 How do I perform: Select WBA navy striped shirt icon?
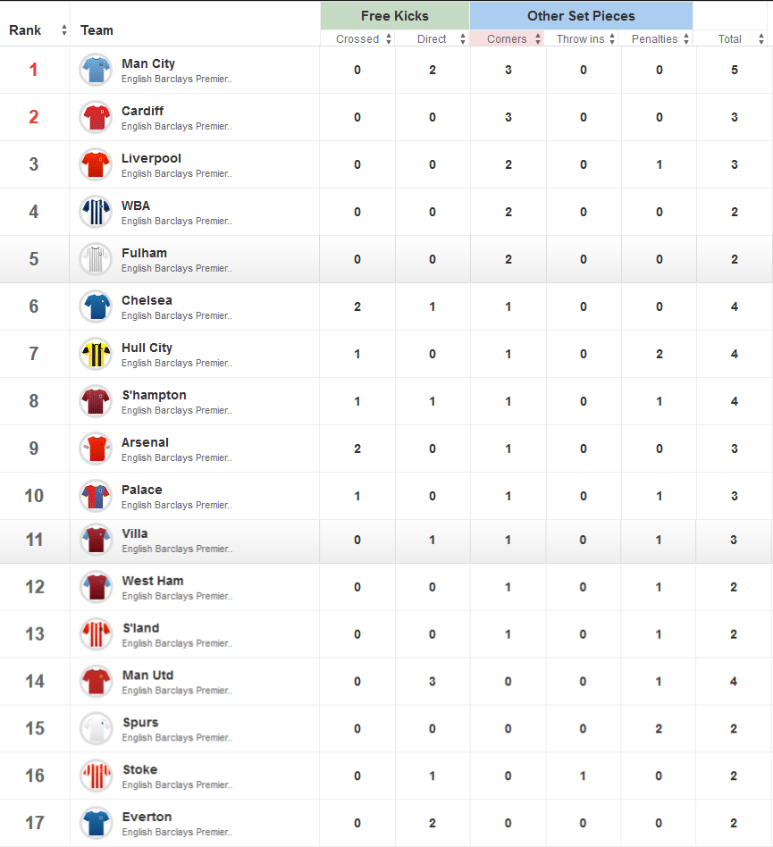[96, 212]
